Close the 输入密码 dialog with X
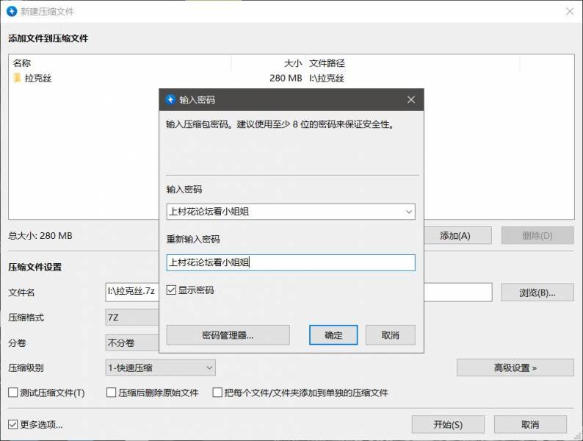The height and width of the screenshot is (441, 583). [411, 99]
